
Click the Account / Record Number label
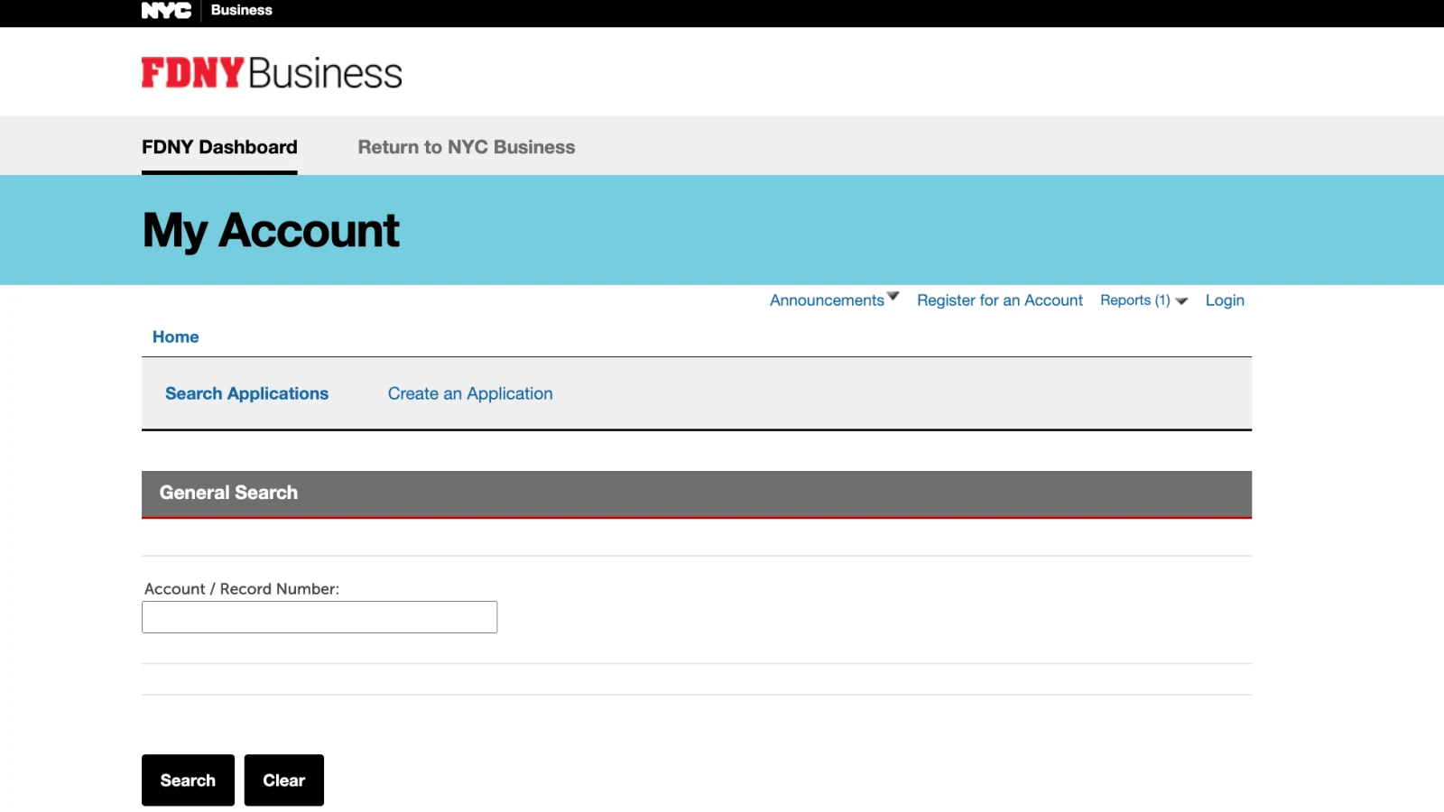tap(242, 589)
